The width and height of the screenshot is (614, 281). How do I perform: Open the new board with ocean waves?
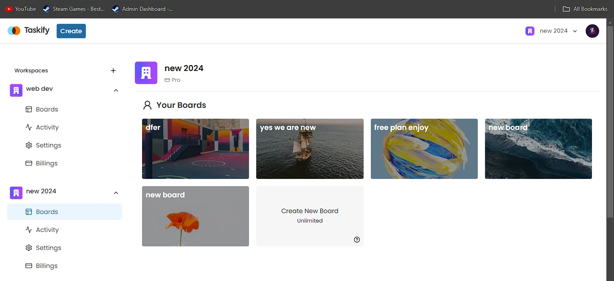click(538, 149)
